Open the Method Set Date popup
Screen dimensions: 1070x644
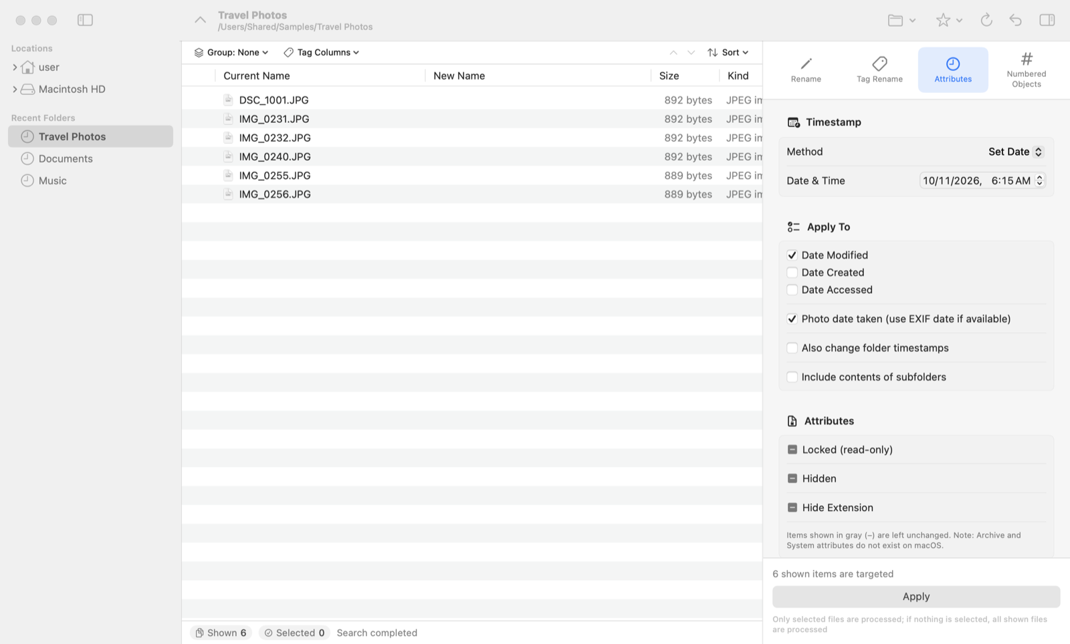(1015, 152)
